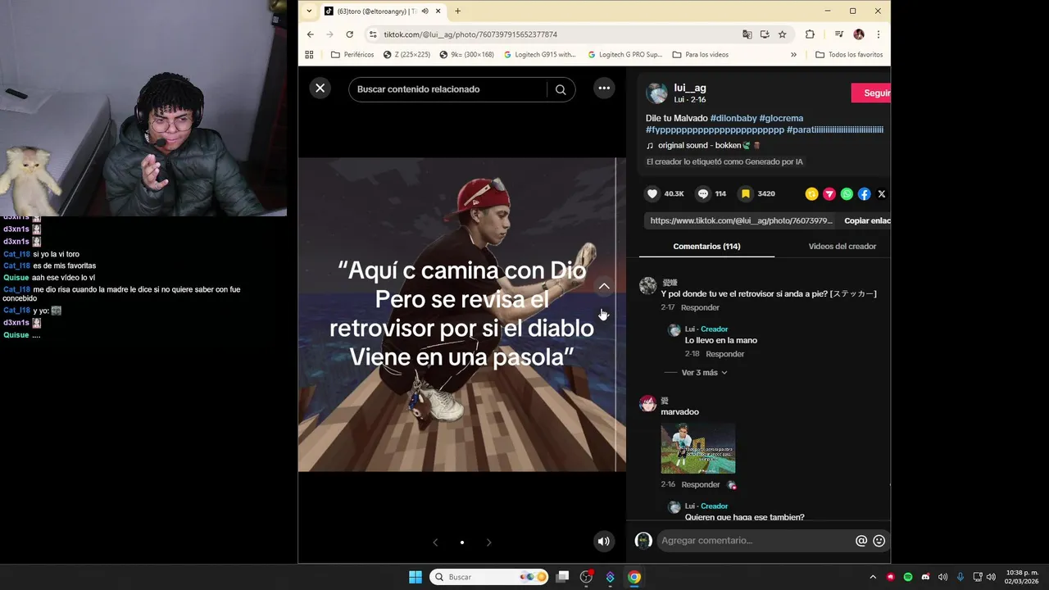Viewport: 1049px width, 590px height.
Task: Open Para los videos bookmark folder
Action: click(700, 55)
